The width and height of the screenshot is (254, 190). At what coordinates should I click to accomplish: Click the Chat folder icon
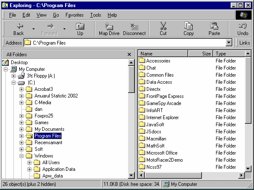(x=142, y=67)
